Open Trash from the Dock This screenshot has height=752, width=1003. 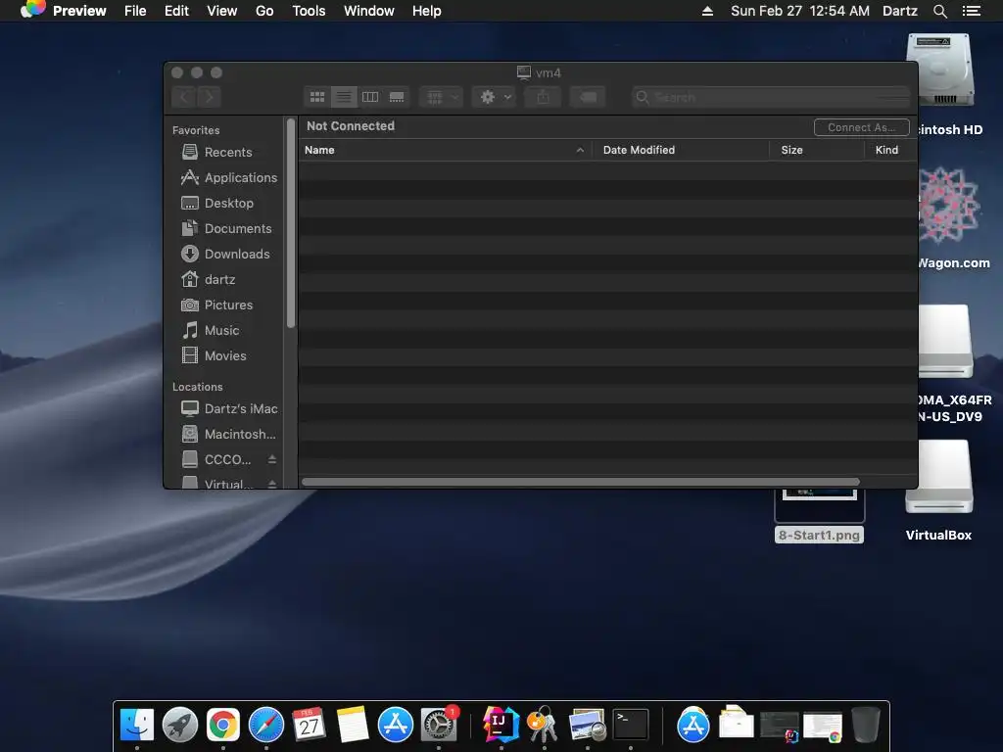[x=866, y=725]
